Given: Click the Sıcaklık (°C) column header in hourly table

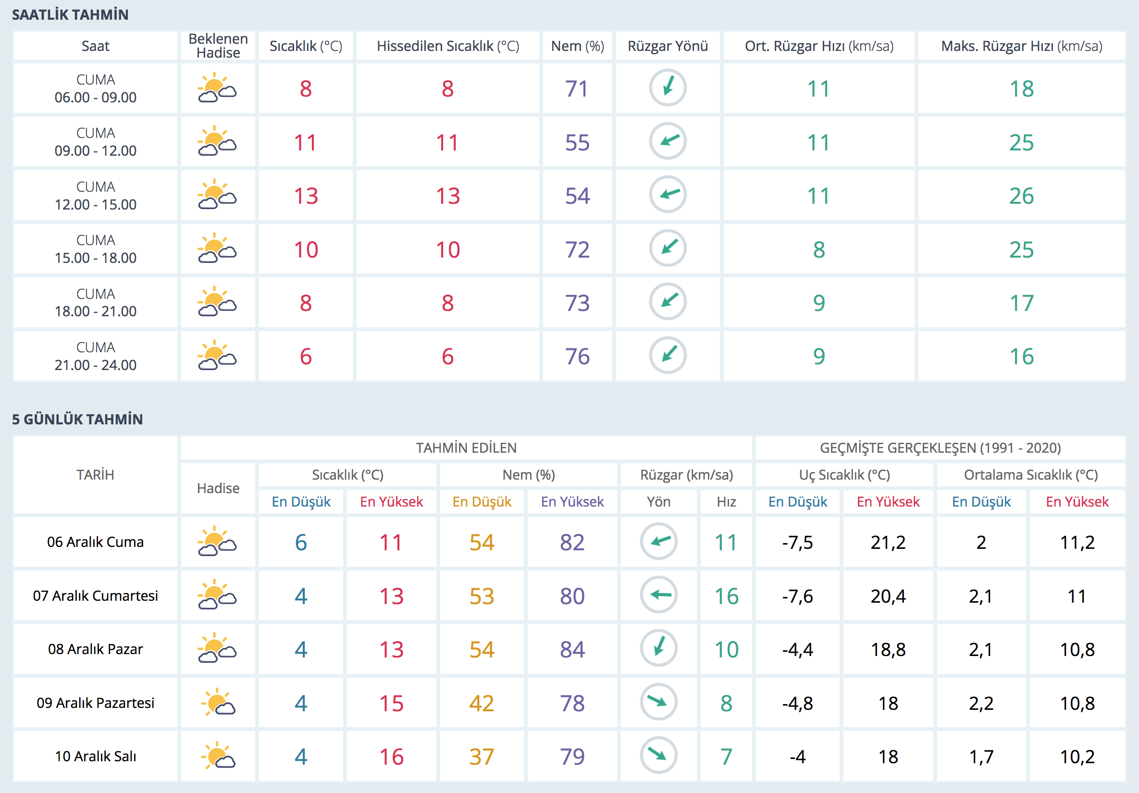Looking at the screenshot, I should [x=306, y=46].
